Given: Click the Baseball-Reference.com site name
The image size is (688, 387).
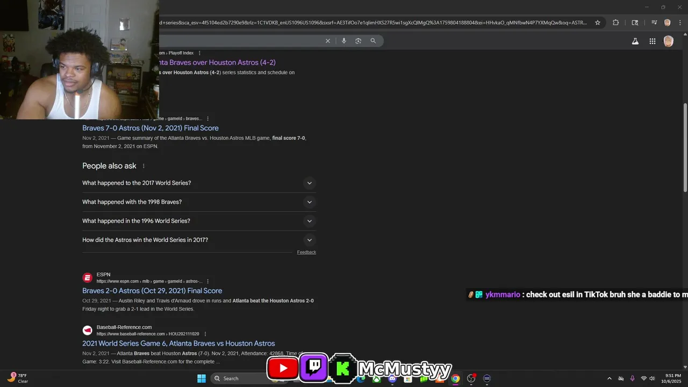Looking at the screenshot, I should point(124,327).
